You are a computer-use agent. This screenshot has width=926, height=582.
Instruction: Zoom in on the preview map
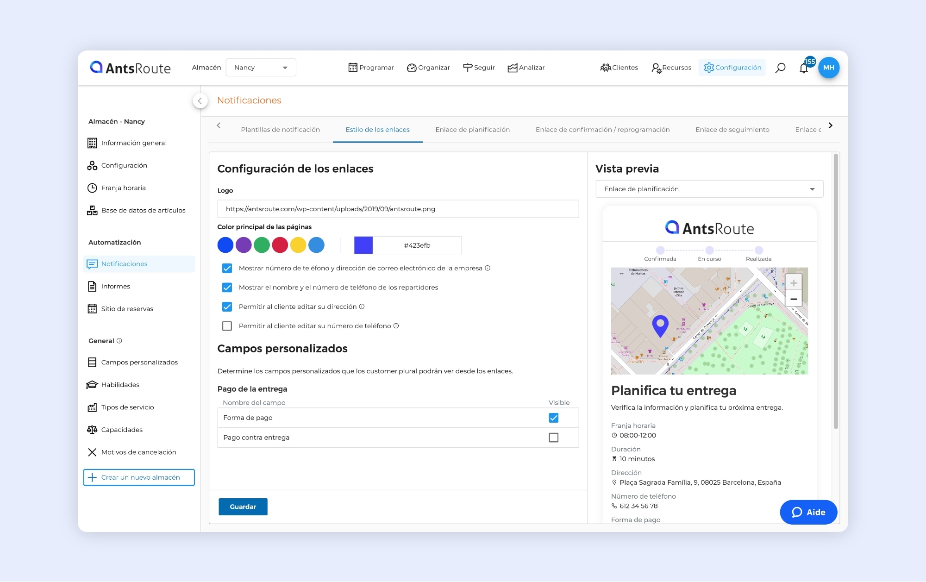pos(793,283)
